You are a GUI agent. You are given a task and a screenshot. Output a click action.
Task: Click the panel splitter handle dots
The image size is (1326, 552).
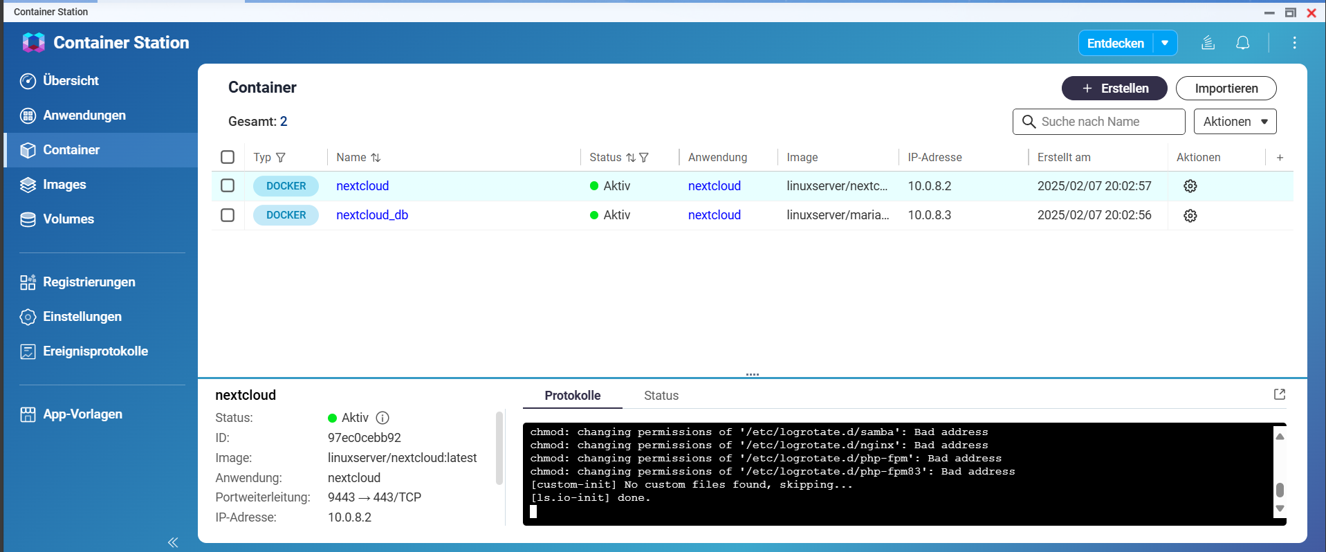753,374
